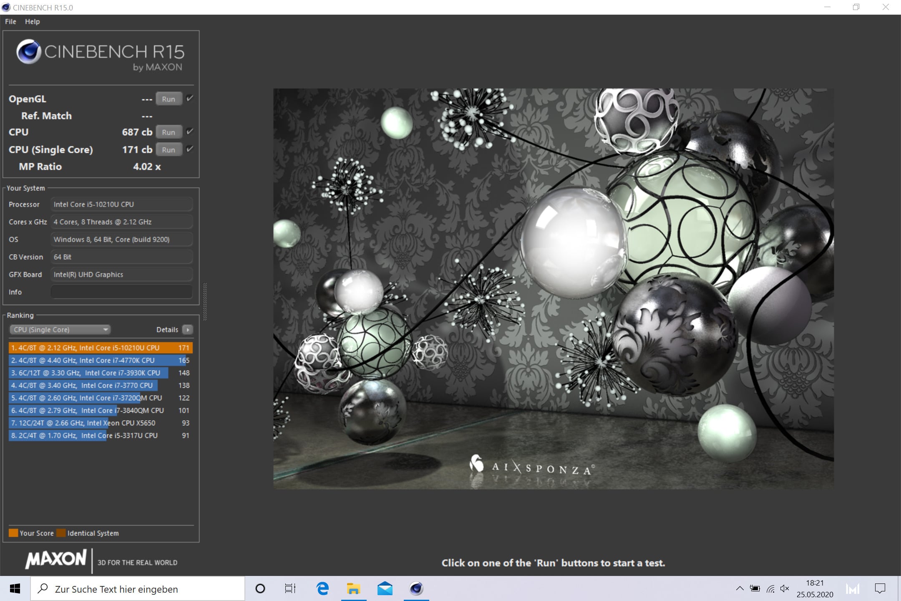Screen dimensions: 901x601
Task: Select the i5-3317U ranking row
Action: pyautogui.click(x=101, y=435)
